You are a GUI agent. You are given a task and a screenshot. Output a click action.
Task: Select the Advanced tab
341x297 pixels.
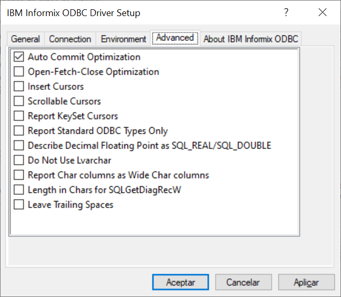tap(175, 38)
